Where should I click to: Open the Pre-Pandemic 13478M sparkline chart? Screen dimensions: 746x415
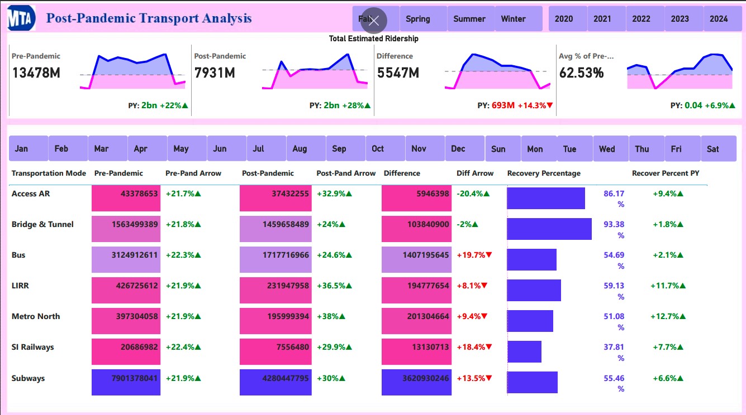(x=132, y=71)
